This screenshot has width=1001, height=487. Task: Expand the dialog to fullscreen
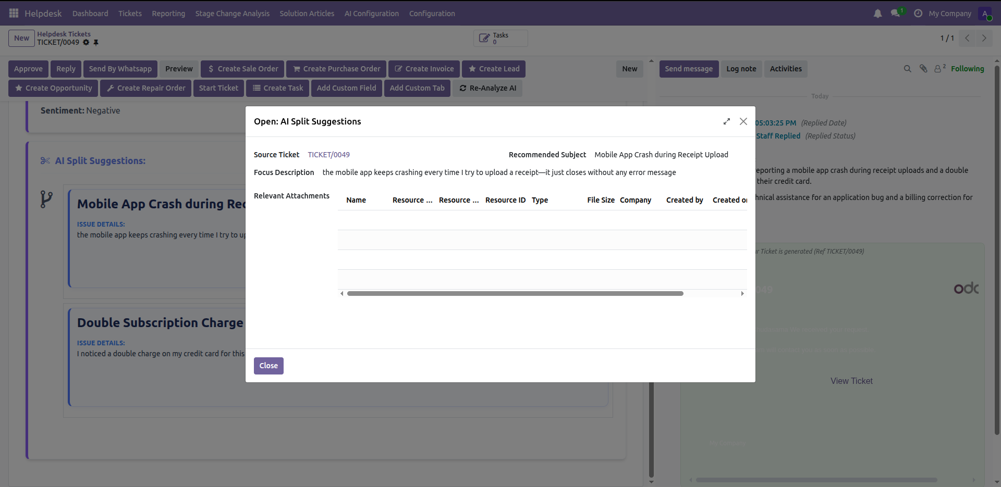[727, 121]
